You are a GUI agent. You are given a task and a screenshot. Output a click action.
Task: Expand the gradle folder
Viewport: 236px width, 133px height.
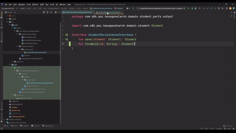coord(7,19)
